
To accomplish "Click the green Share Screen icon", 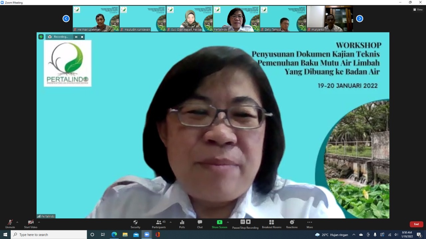I will 219,222.
